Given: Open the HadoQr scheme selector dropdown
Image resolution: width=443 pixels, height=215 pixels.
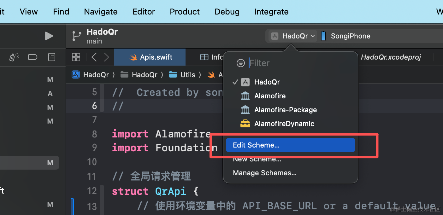Looking at the screenshot, I should [293, 36].
